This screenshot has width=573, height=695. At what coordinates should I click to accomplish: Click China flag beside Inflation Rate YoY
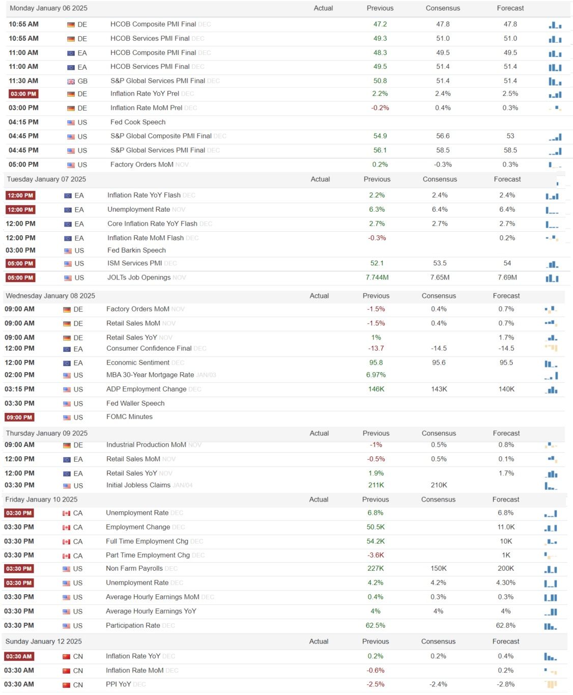[66, 657]
